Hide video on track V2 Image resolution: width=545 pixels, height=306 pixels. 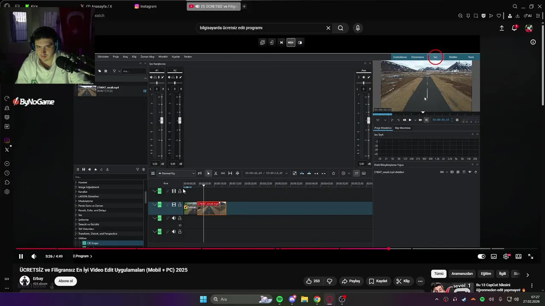(174, 191)
